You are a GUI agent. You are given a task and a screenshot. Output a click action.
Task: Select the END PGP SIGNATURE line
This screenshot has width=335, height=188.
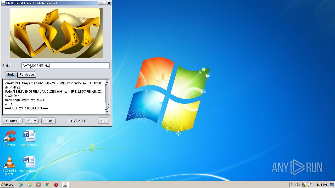[x=27, y=108]
